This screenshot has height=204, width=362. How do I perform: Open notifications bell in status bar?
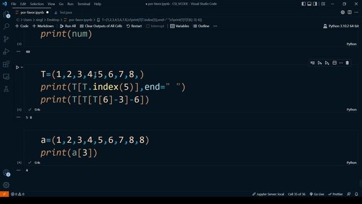(x=356, y=194)
